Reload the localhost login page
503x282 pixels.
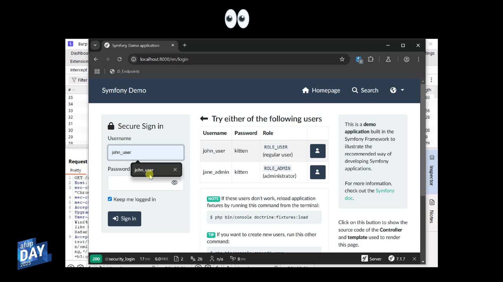[x=119, y=59]
